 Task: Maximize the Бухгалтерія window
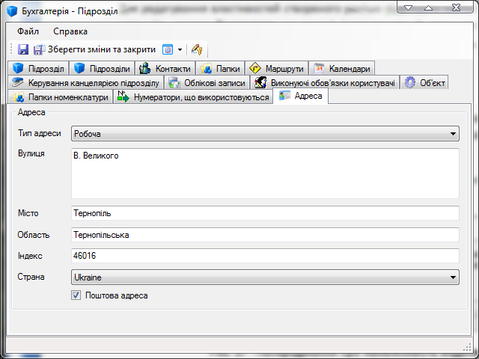429,7
